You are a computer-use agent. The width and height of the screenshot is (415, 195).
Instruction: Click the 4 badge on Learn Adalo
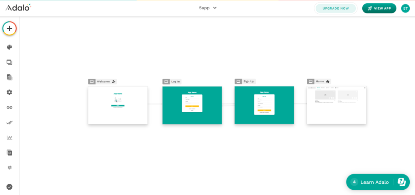354,182
